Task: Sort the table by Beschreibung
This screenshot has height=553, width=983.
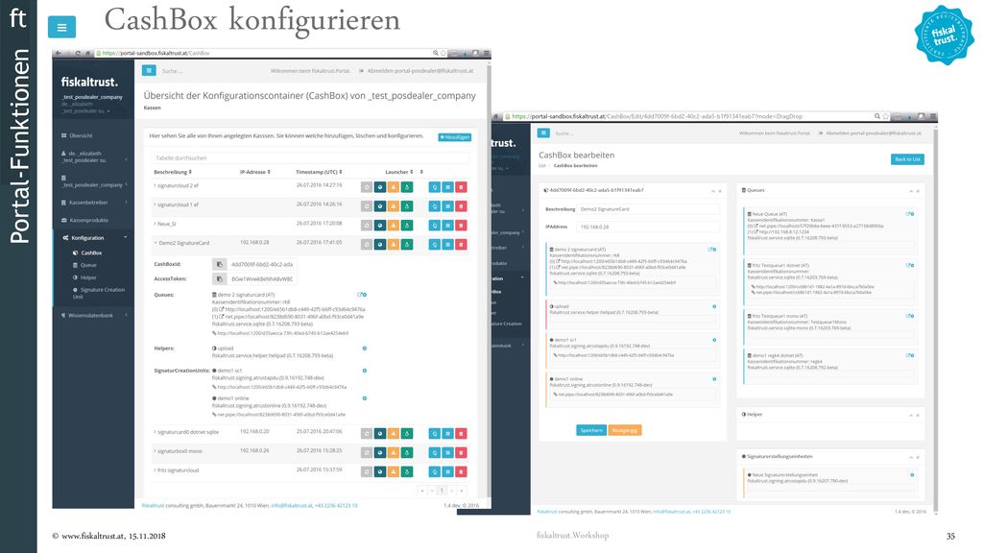Action: click(173, 172)
